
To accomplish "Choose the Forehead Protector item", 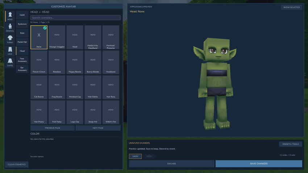I will click(111, 37).
